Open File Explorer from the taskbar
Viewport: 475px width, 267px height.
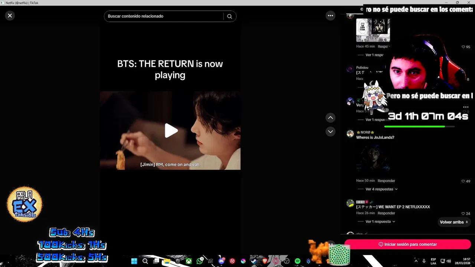167,261
